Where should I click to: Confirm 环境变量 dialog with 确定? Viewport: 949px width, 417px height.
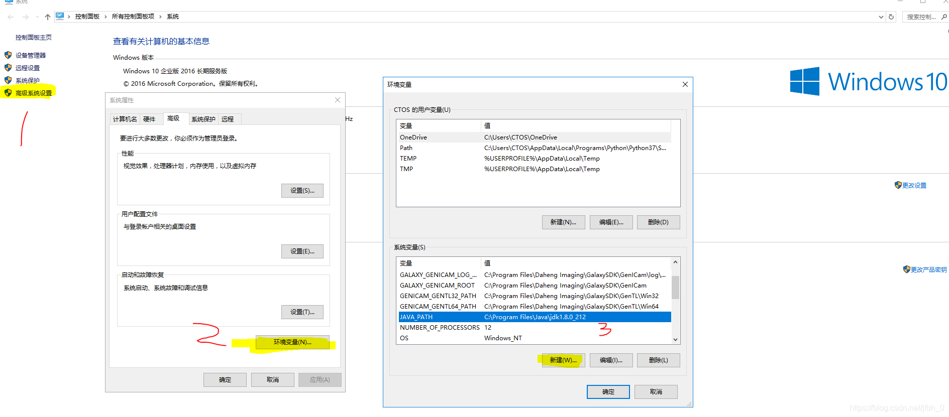pos(608,391)
